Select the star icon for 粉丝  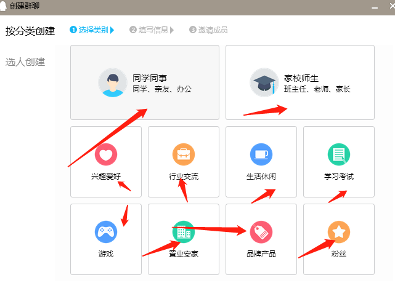[339, 232]
